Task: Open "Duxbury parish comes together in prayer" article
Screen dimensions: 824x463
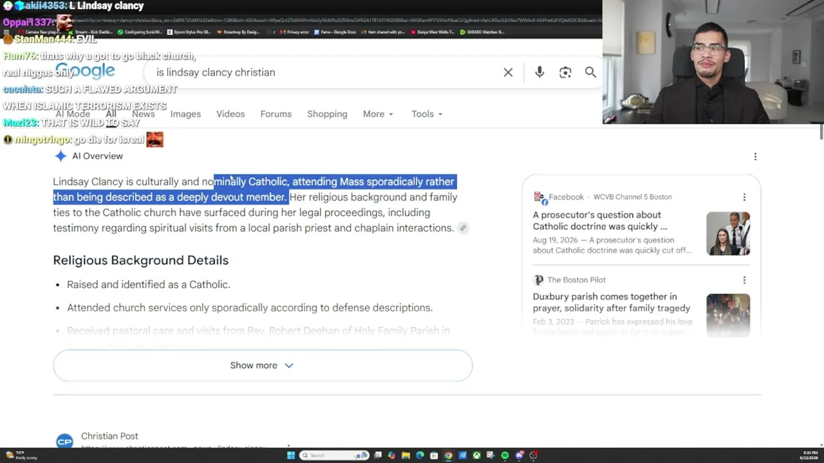Action: pyautogui.click(x=612, y=302)
